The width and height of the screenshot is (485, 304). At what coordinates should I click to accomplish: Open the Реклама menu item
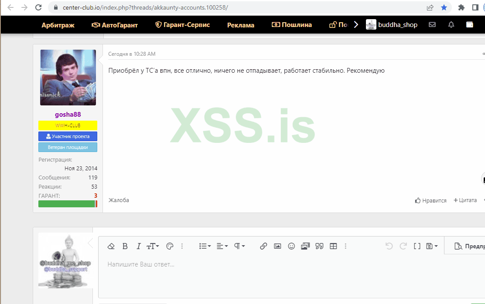tap(241, 25)
